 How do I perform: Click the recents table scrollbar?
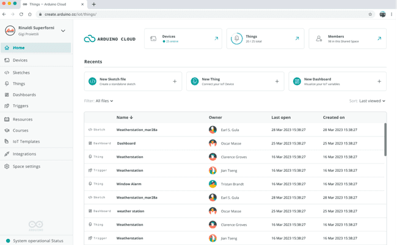[385, 139]
